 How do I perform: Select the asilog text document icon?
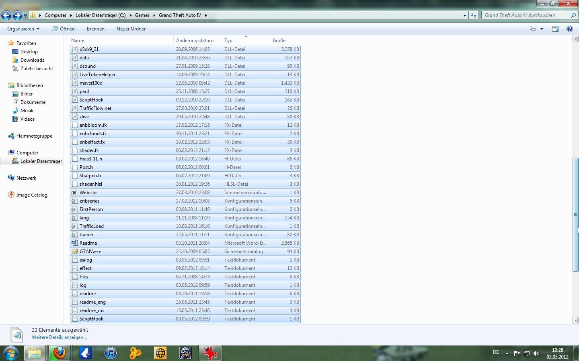tap(74, 260)
